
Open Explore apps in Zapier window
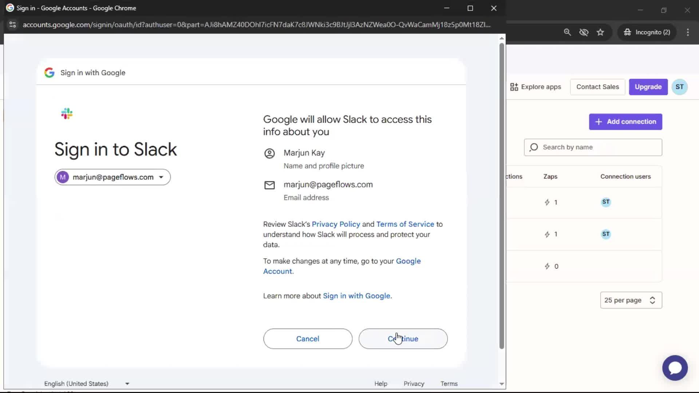(x=536, y=87)
